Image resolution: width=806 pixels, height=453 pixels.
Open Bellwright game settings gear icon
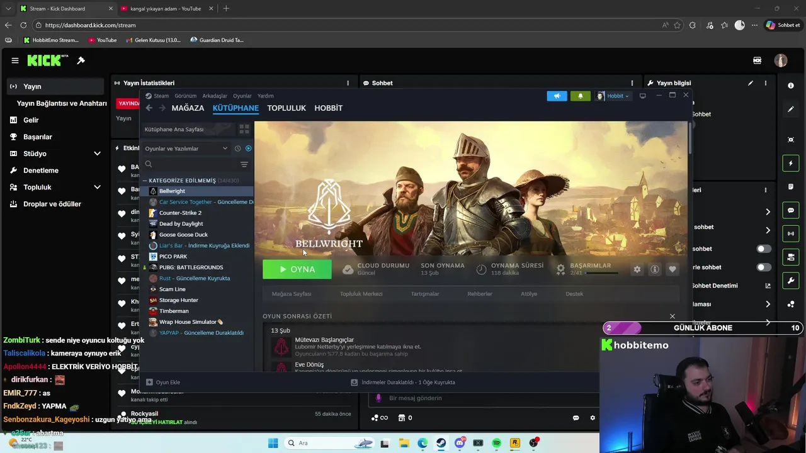click(637, 269)
